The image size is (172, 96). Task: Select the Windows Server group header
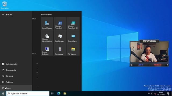(x=46, y=15)
